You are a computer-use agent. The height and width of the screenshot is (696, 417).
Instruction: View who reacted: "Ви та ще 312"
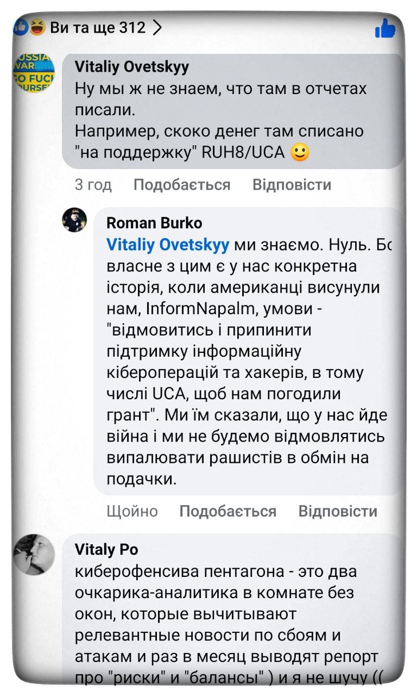point(98,27)
